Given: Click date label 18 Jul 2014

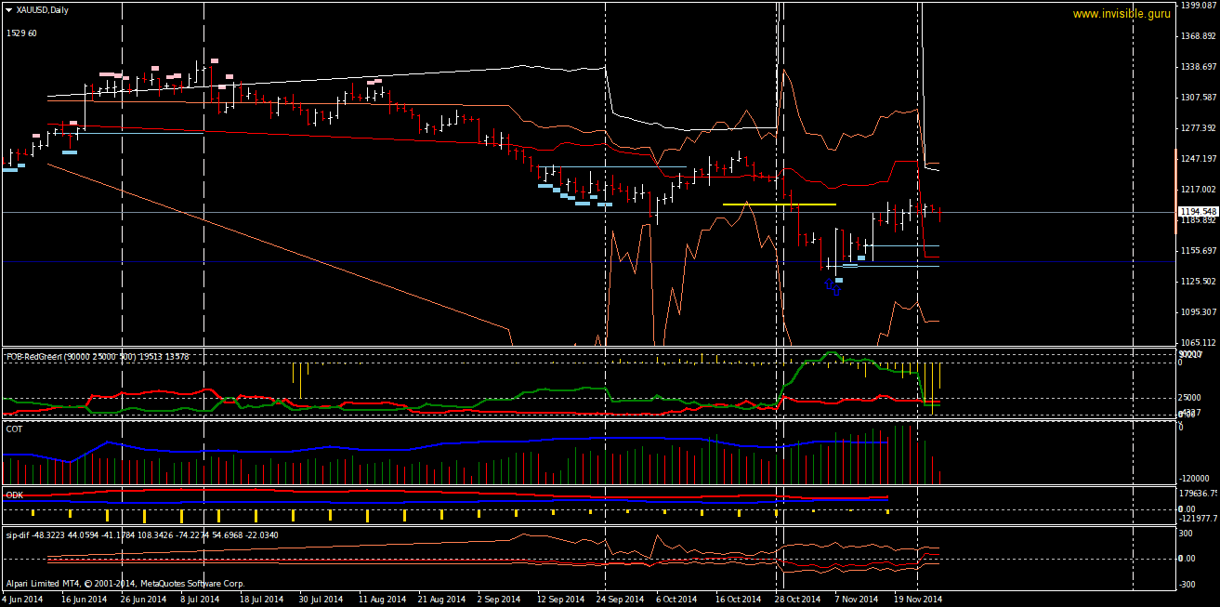Looking at the screenshot, I should (260, 600).
